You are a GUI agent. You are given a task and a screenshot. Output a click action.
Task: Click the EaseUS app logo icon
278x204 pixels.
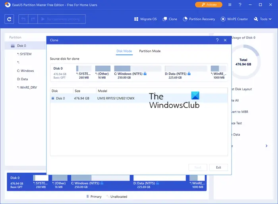click(8, 5)
